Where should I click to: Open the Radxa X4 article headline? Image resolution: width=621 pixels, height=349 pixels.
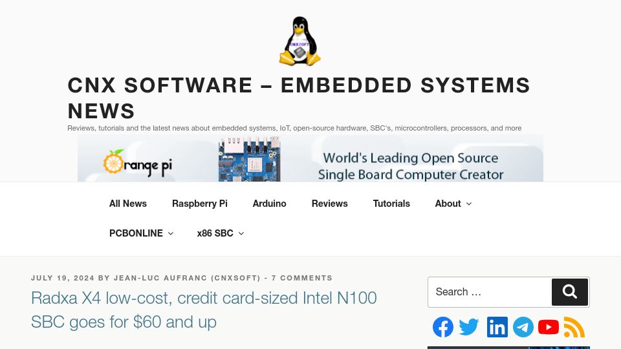(x=204, y=310)
